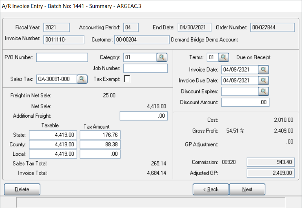Screen dimensions: 302x208
Task: Edit the Additional Freight amount field
Action: coord(144,116)
